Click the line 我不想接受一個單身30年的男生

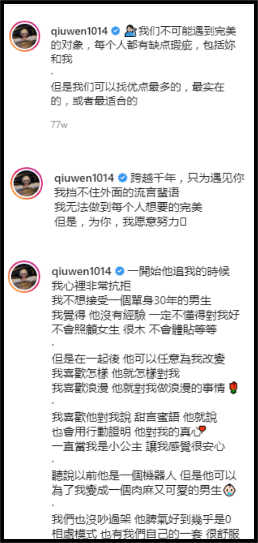tap(131, 300)
